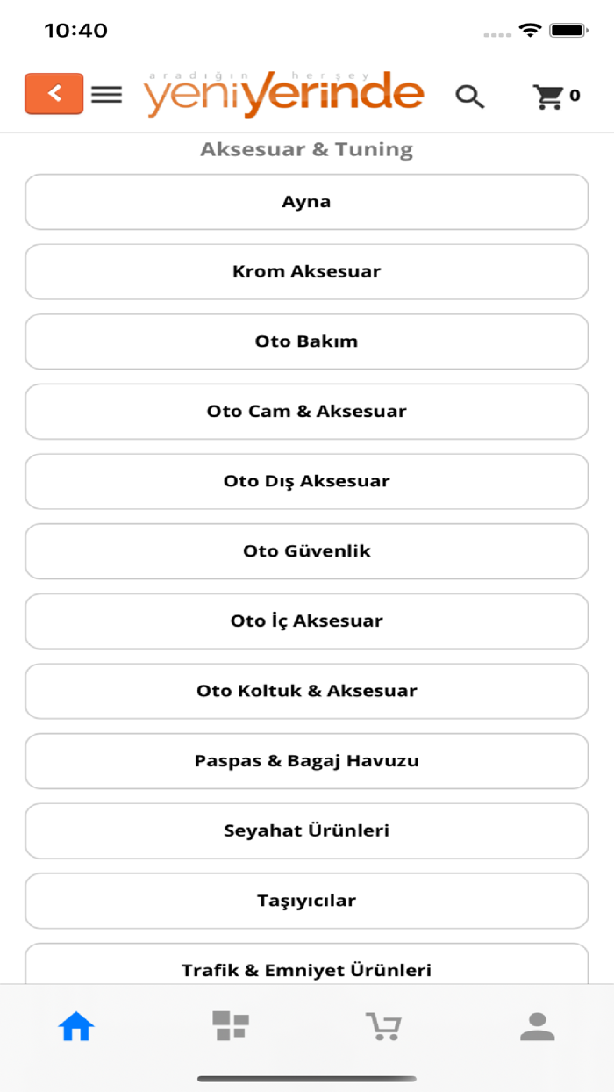Open the hamburger navigation menu
Viewport: 614px width, 1092px height.
click(106, 97)
